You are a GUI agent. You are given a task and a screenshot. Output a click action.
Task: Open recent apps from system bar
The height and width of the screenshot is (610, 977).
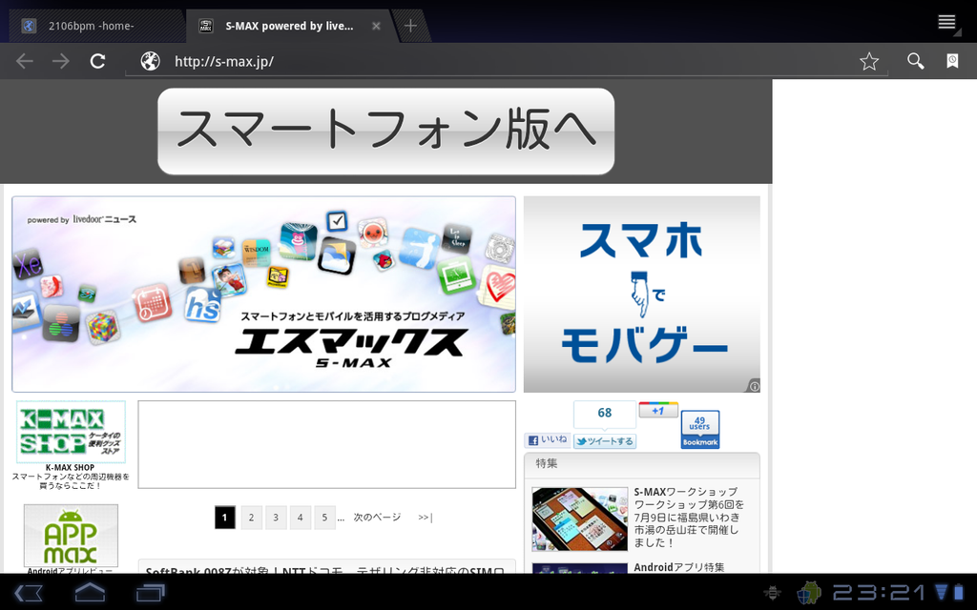(x=150, y=593)
